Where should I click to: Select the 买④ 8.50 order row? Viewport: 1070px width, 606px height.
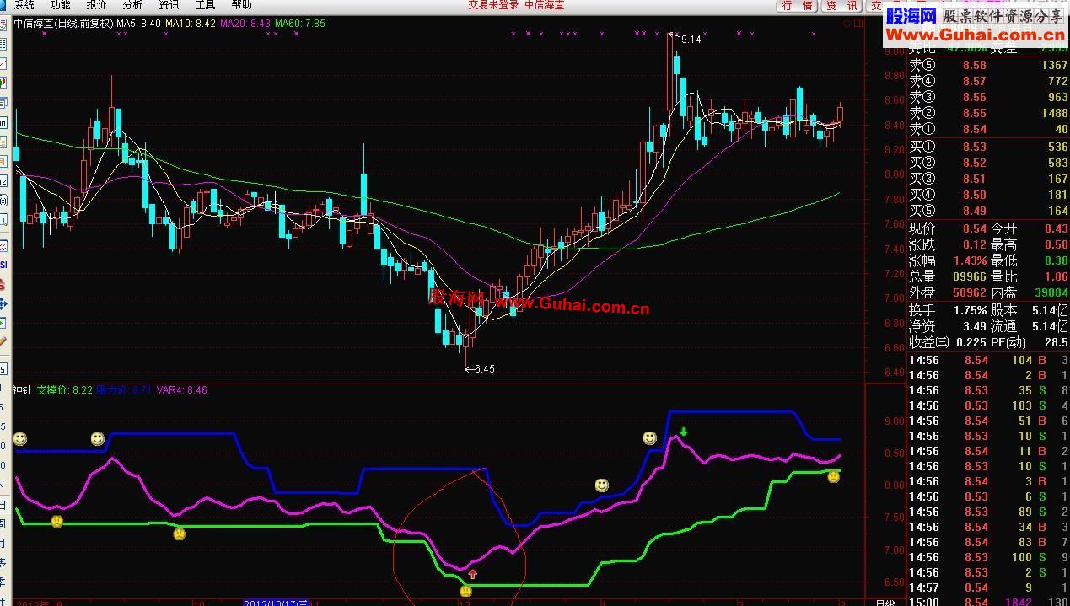tap(989, 195)
